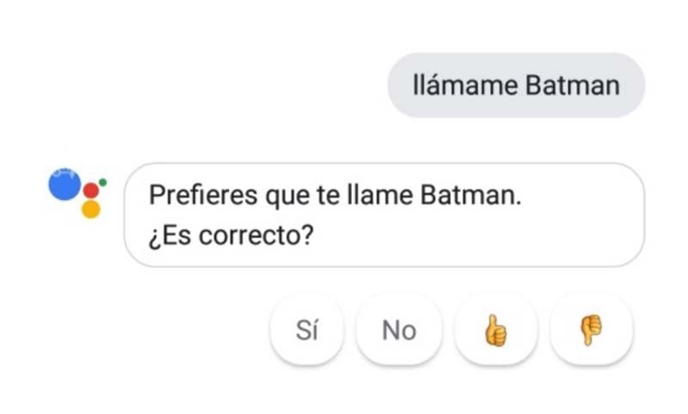Image resolution: width=688 pixels, height=414 pixels.
Task: Click the word "correcto" in the reply
Action: pos(249,234)
